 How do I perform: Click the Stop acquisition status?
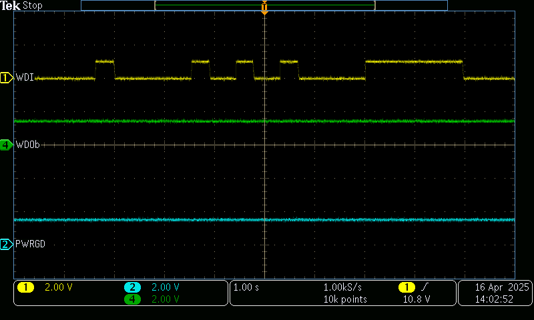(x=33, y=5)
